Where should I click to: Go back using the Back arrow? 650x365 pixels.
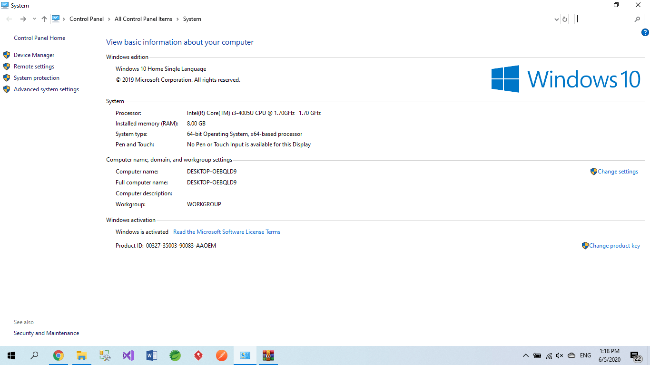tap(10, 19)
